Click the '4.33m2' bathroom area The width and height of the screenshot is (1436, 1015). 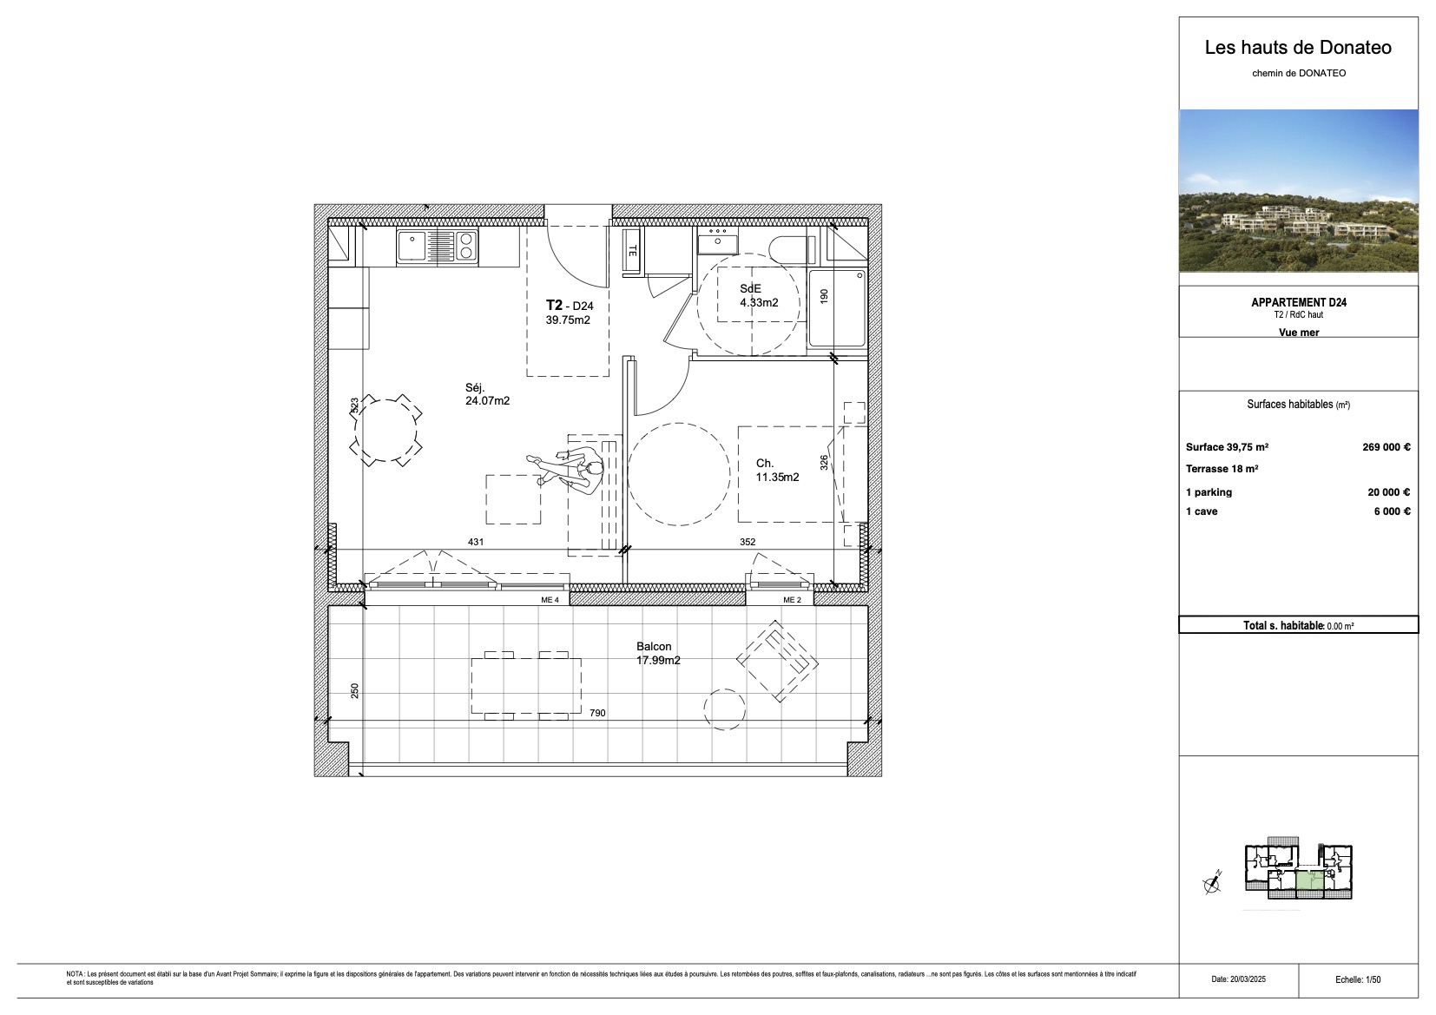click(x=759, y=303)
